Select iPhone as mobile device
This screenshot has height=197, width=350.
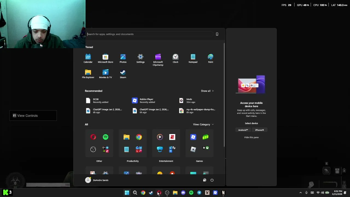click(x=259, y=130)
